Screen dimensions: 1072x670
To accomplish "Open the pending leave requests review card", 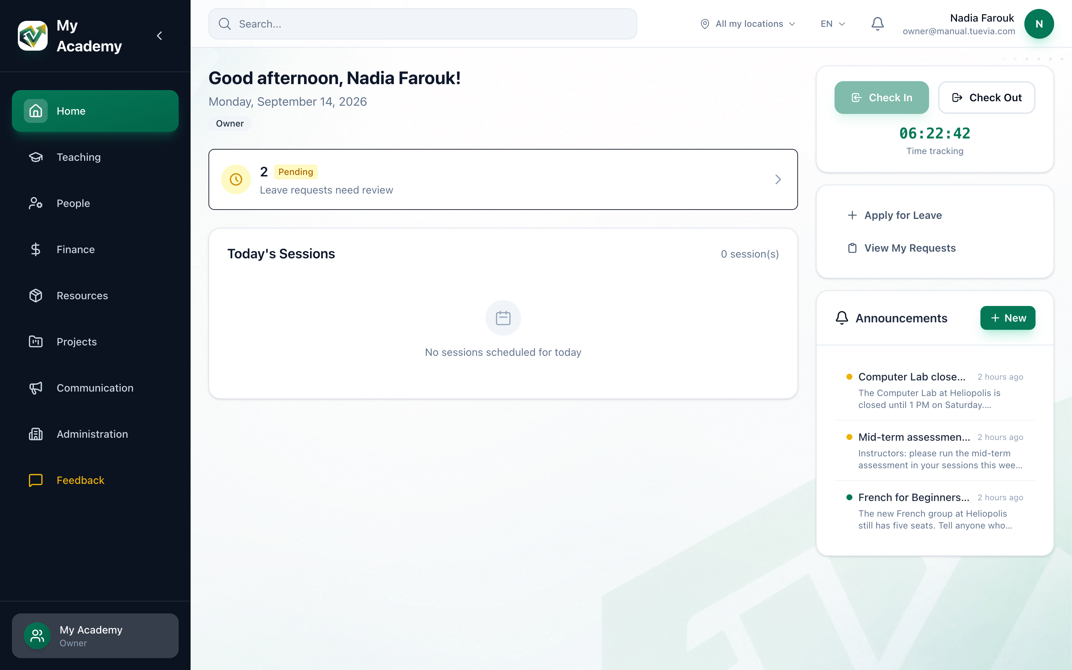I will 503,179.
